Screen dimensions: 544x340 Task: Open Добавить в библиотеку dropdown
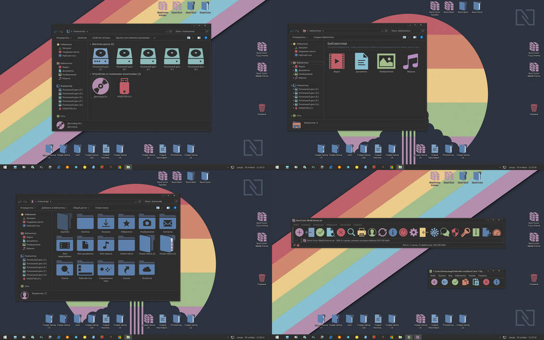54,207
